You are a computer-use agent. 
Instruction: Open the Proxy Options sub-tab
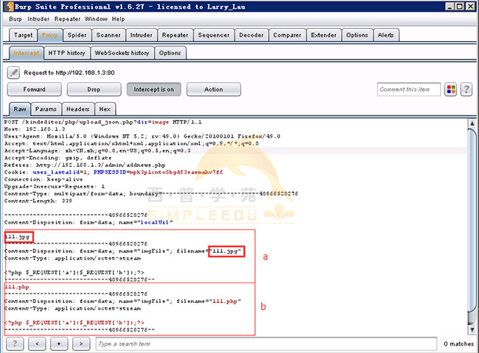(x=170, y=53)
